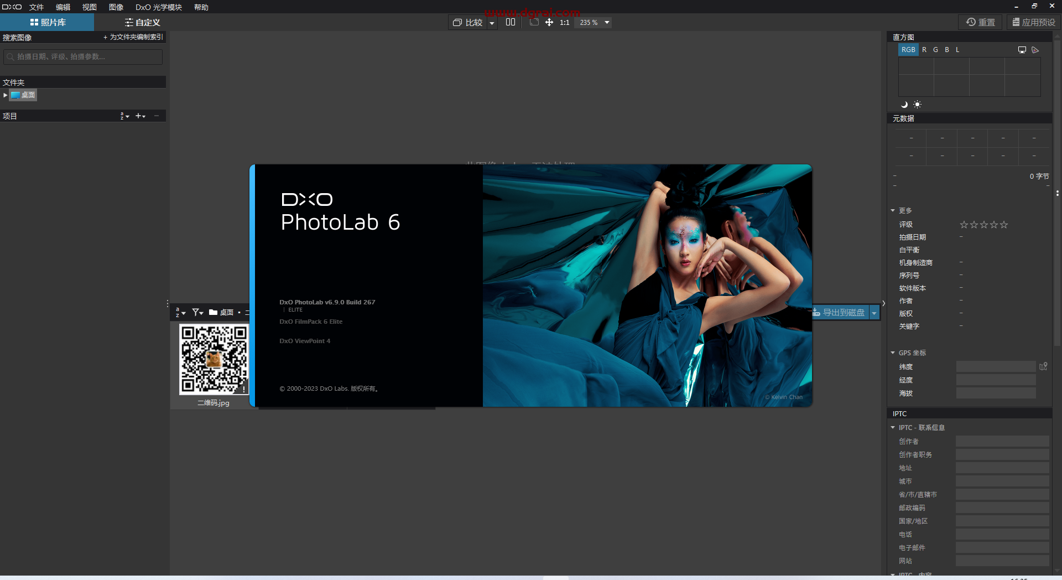Screen dimensions: 1062x580
Task: Focus the image search field
Action: pos(83,56)
